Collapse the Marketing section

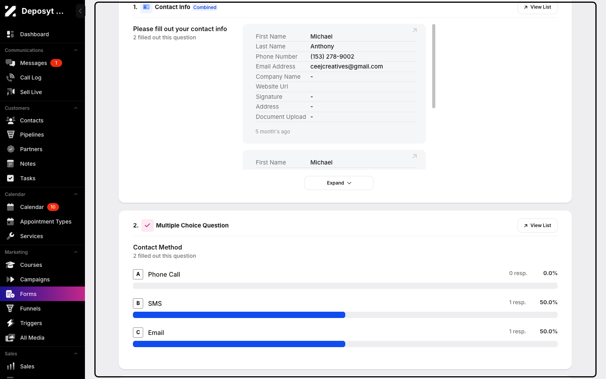[76, 252]
